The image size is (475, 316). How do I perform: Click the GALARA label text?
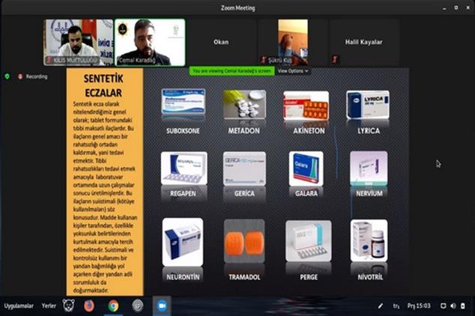tap(306, 193)
